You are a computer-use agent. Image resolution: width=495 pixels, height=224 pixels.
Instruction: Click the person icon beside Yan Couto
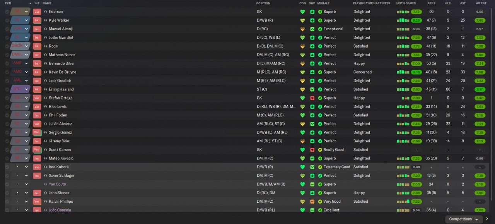[x=46, y=184]
